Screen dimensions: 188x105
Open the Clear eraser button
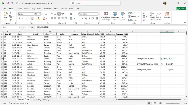pyautogui.click(x=144, y=20)
